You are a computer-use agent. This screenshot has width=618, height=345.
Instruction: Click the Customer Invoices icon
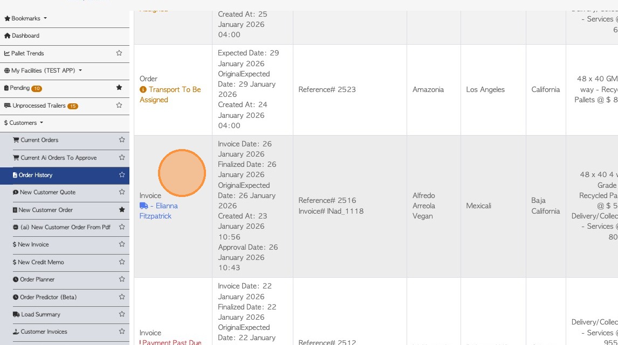[16, 332]
